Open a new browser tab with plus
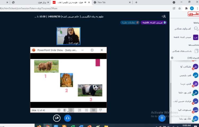 point(136,2)
